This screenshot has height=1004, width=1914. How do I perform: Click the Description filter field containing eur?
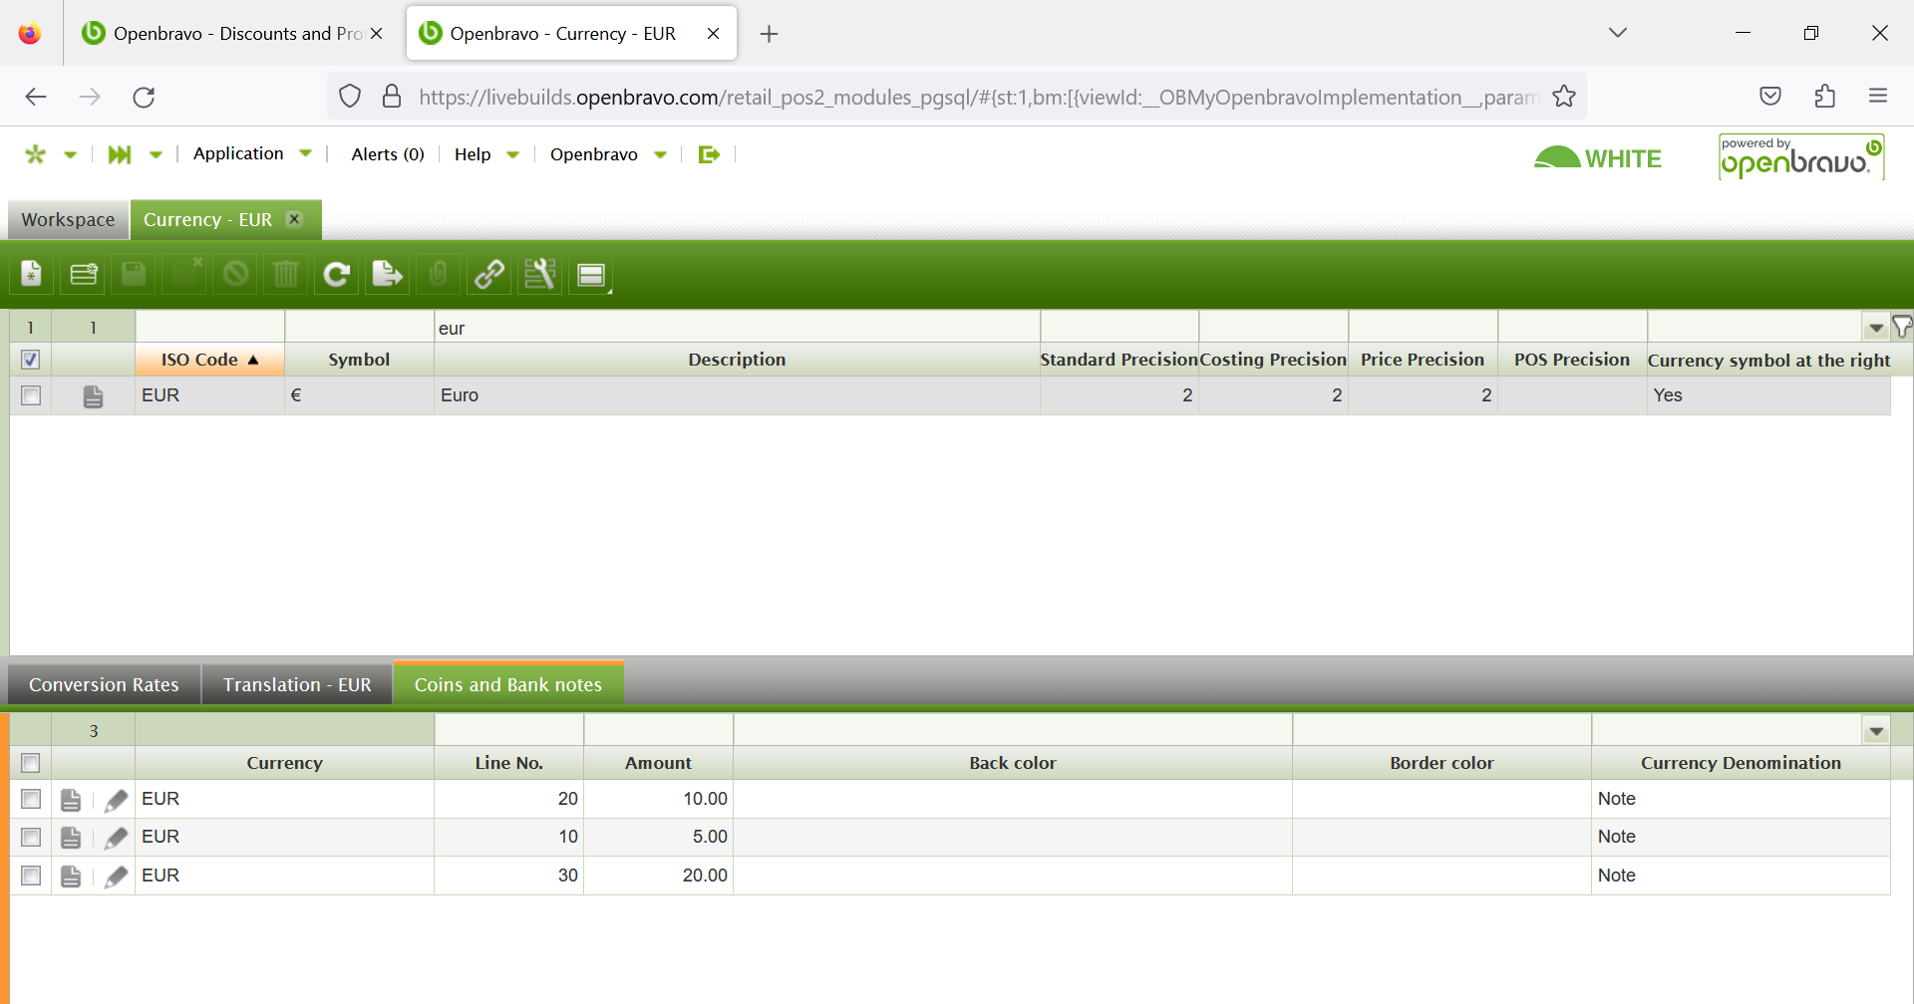(x=737, y=328)
